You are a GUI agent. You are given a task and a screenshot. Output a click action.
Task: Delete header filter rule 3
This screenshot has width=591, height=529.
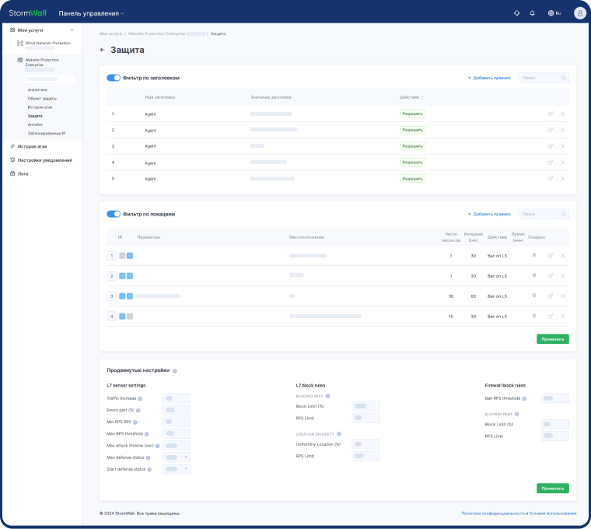(563, 146)
